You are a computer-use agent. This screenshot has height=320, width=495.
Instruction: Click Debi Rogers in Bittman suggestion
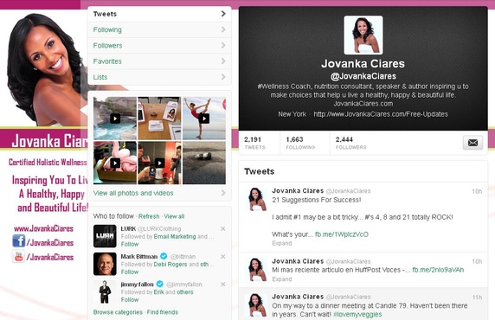click(170, 265)
